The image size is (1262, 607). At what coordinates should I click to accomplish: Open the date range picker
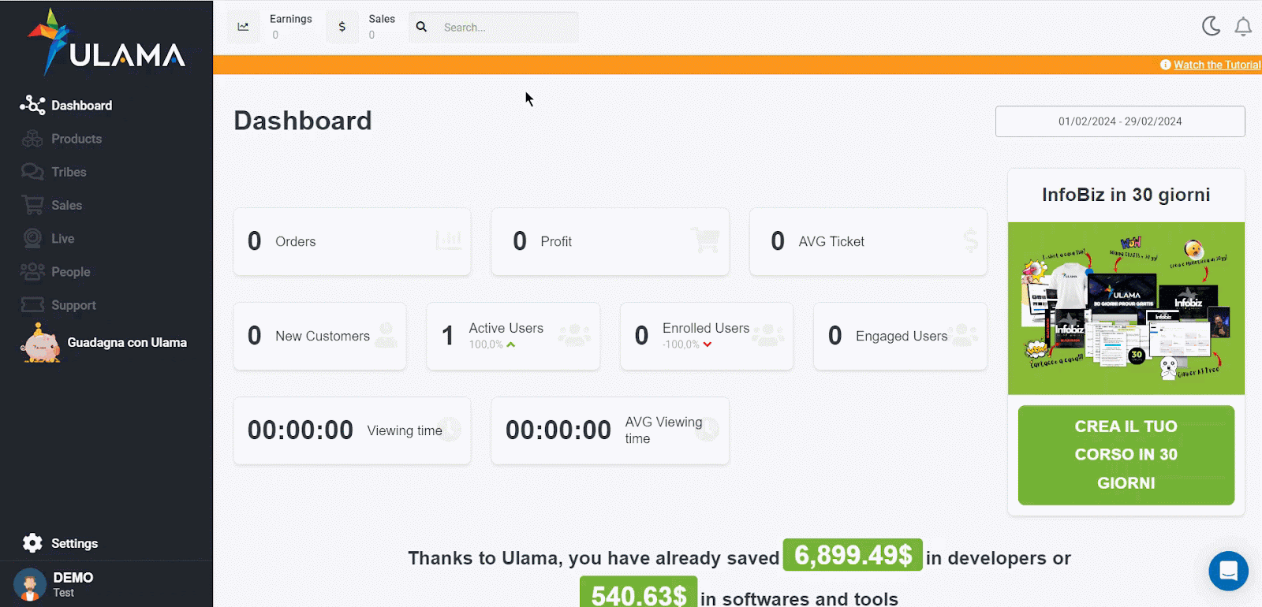(x=1120, y=121)
